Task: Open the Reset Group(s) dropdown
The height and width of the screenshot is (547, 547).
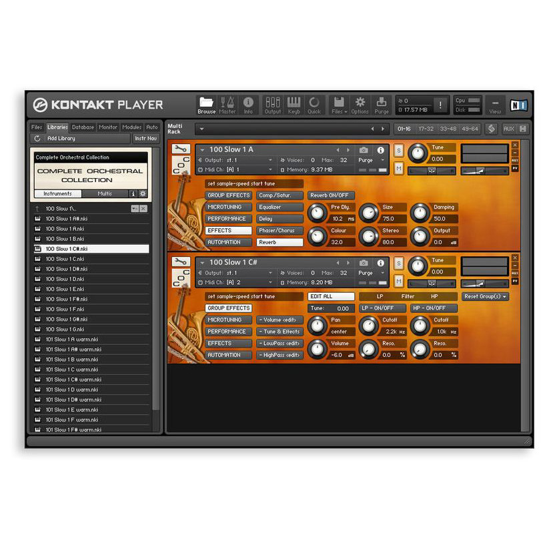Action: pyautogui.click(x=485, y=296)
